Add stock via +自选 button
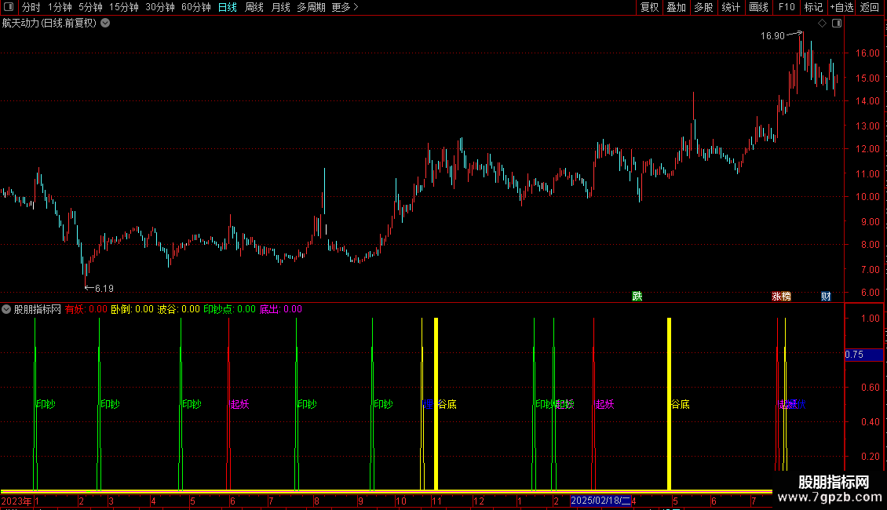 pyautogui.click(x=841, y=7)
